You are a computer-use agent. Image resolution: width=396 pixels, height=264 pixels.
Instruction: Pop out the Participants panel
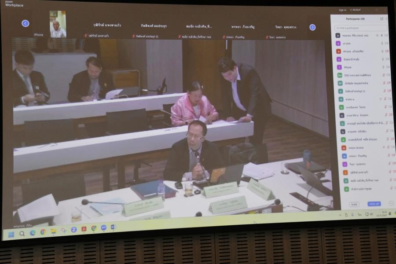point(381,19)
